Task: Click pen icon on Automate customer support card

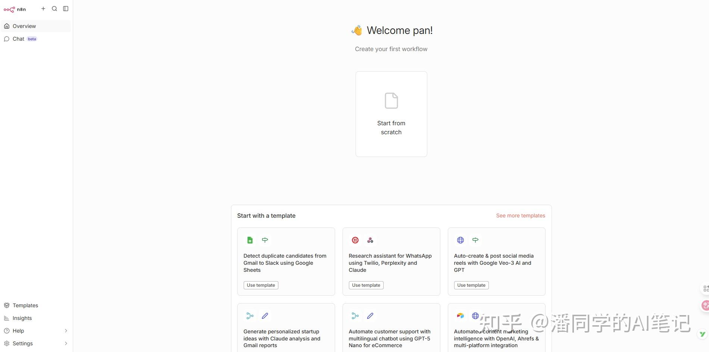Action: tap(370, 316)
